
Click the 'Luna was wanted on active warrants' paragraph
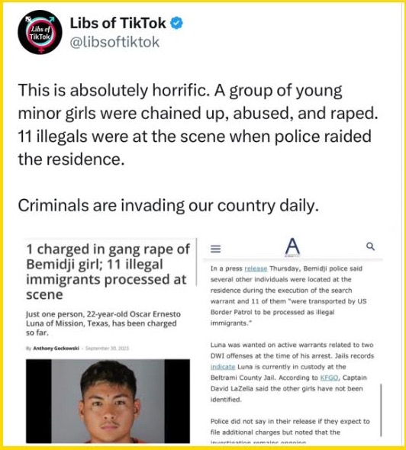click(x=292, y=372)
